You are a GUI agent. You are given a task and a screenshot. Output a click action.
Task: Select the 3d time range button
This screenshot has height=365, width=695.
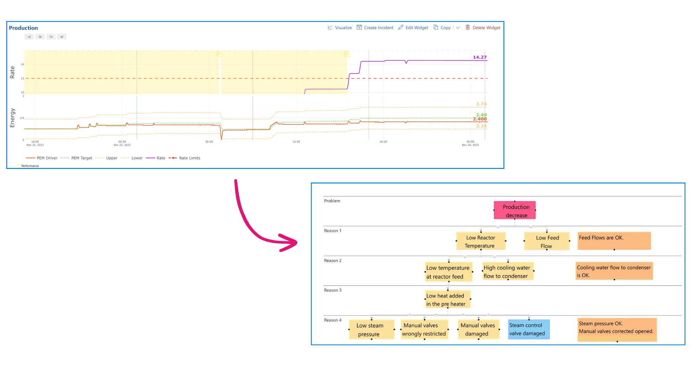click(40, 37)
